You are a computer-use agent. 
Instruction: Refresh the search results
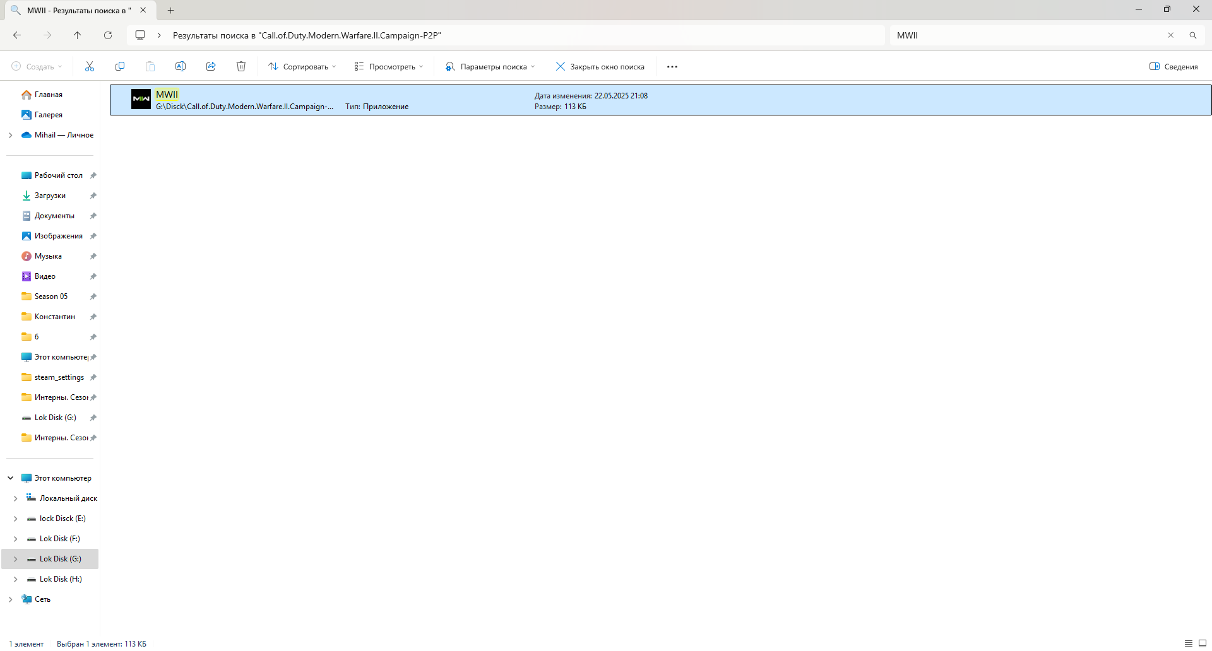108,35
